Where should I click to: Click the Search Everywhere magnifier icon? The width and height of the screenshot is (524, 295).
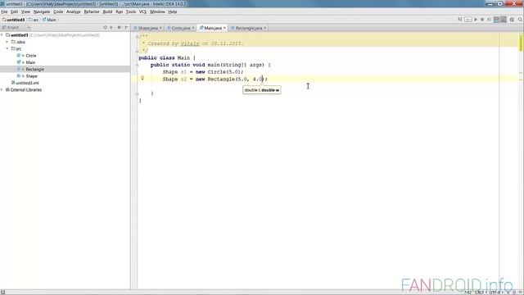coord(521,20)
